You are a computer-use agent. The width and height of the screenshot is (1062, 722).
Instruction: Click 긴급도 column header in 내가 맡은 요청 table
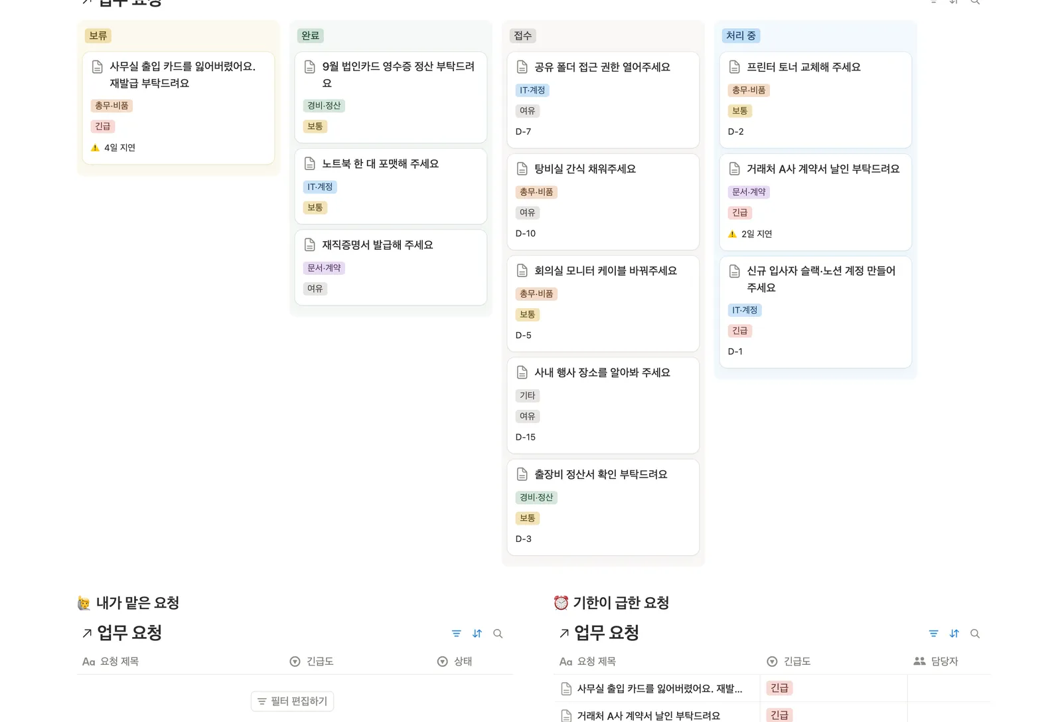tap(312, 662)
